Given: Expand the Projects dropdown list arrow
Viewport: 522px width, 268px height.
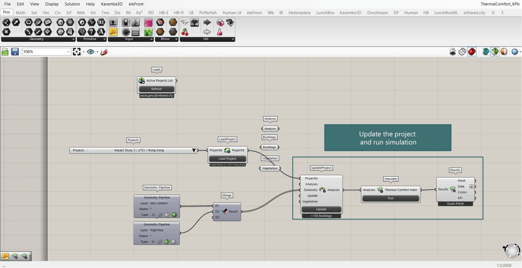Looking at the screenshot, I should point(194,150).
